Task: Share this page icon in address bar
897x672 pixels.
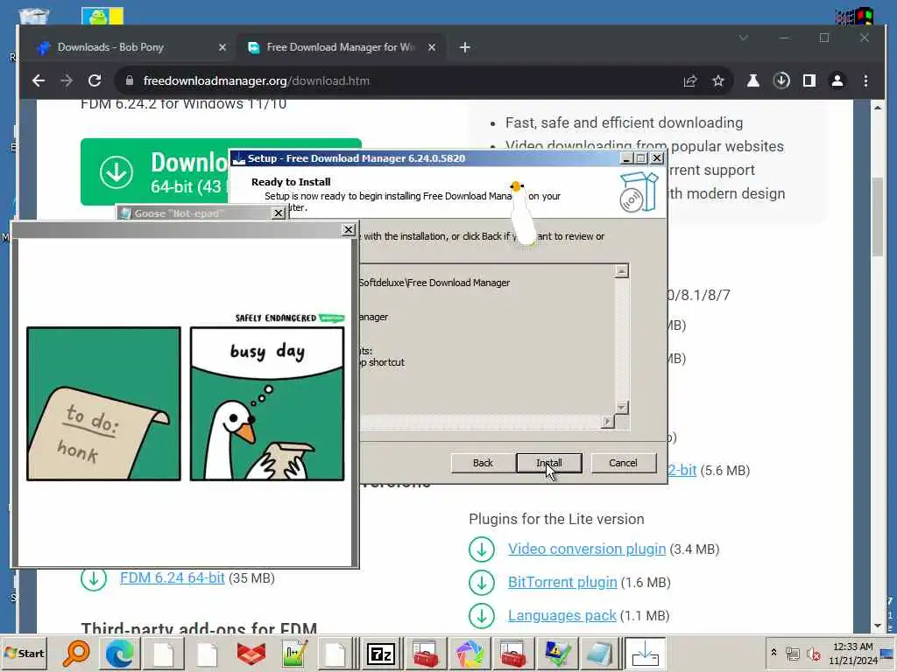Action: (x=690, y=81)
